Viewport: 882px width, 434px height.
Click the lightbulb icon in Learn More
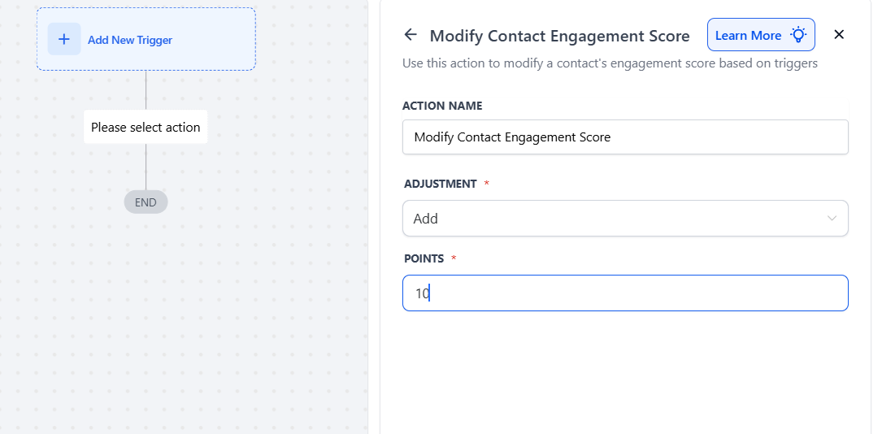(x=798, y=35)
